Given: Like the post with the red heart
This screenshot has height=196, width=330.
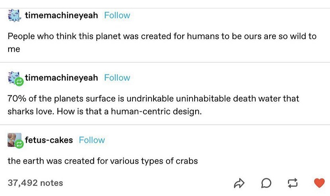Looking at the screenshot, I should [319, 183].
